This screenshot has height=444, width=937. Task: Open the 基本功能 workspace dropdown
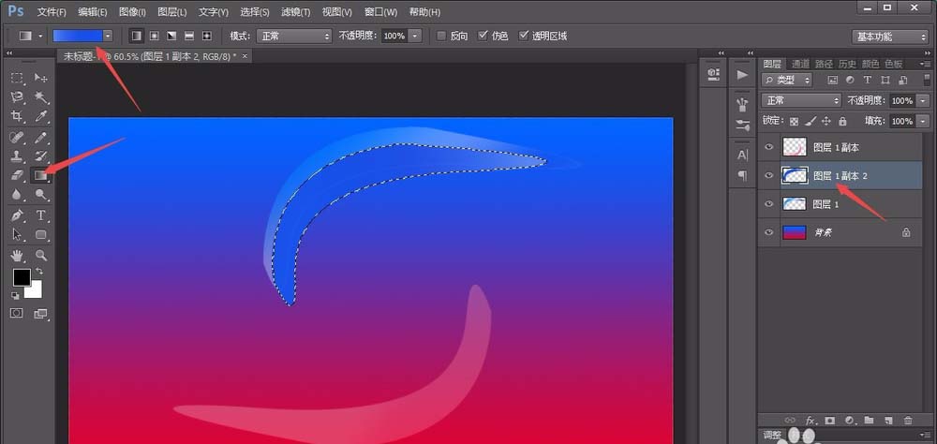coord(889,37)
